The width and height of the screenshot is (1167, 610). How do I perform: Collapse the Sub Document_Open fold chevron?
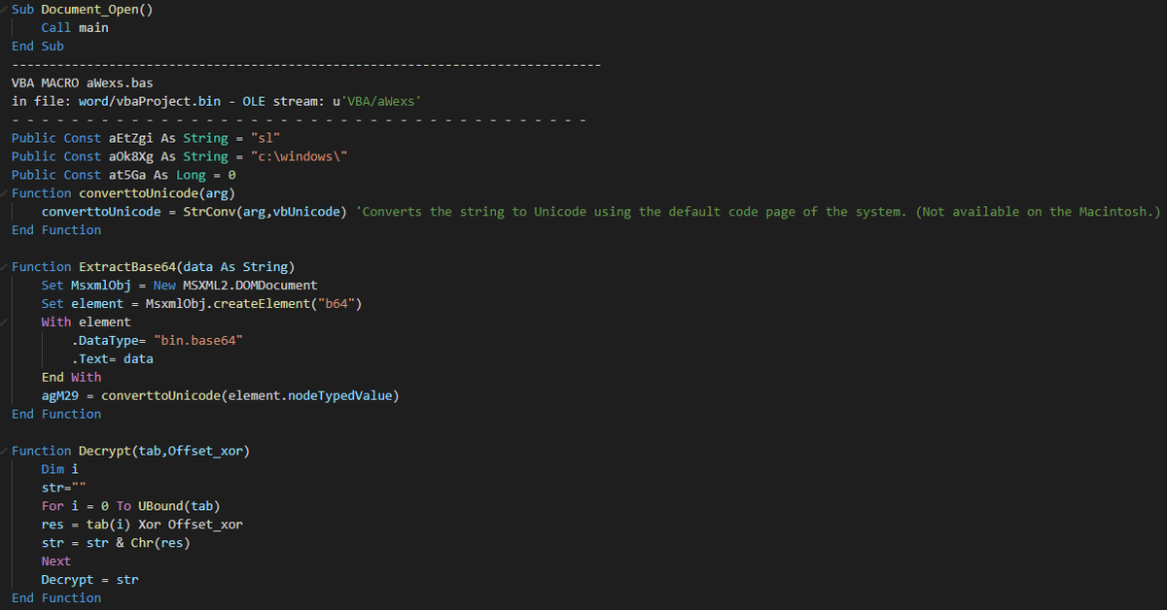coord(5,10)
